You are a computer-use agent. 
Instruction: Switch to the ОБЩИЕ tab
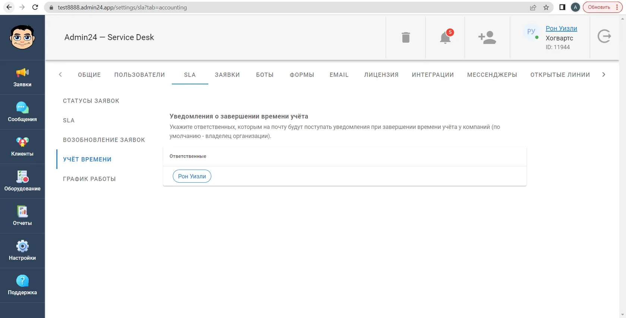point(89,75)
